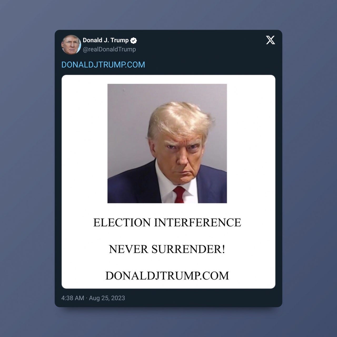Click the blue verified checkmark badge
This screenshot has width=337, height=337.
(x=134, y=41)
